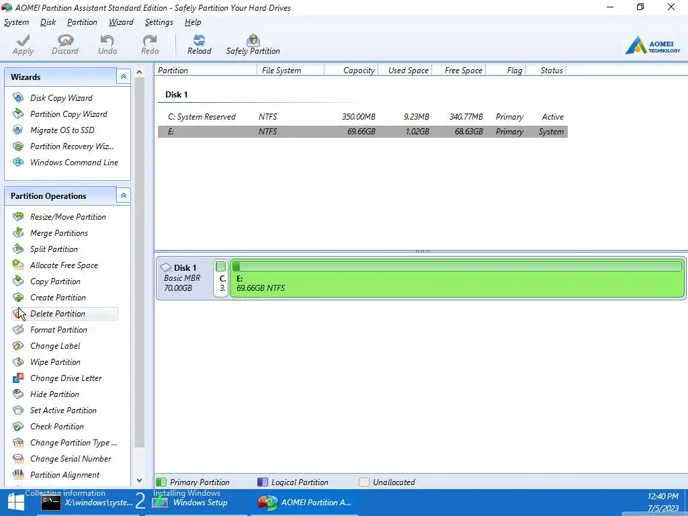Click Format Partition in sidebar
Viewport: 688px width, 516px height.
tap(58, 330)
